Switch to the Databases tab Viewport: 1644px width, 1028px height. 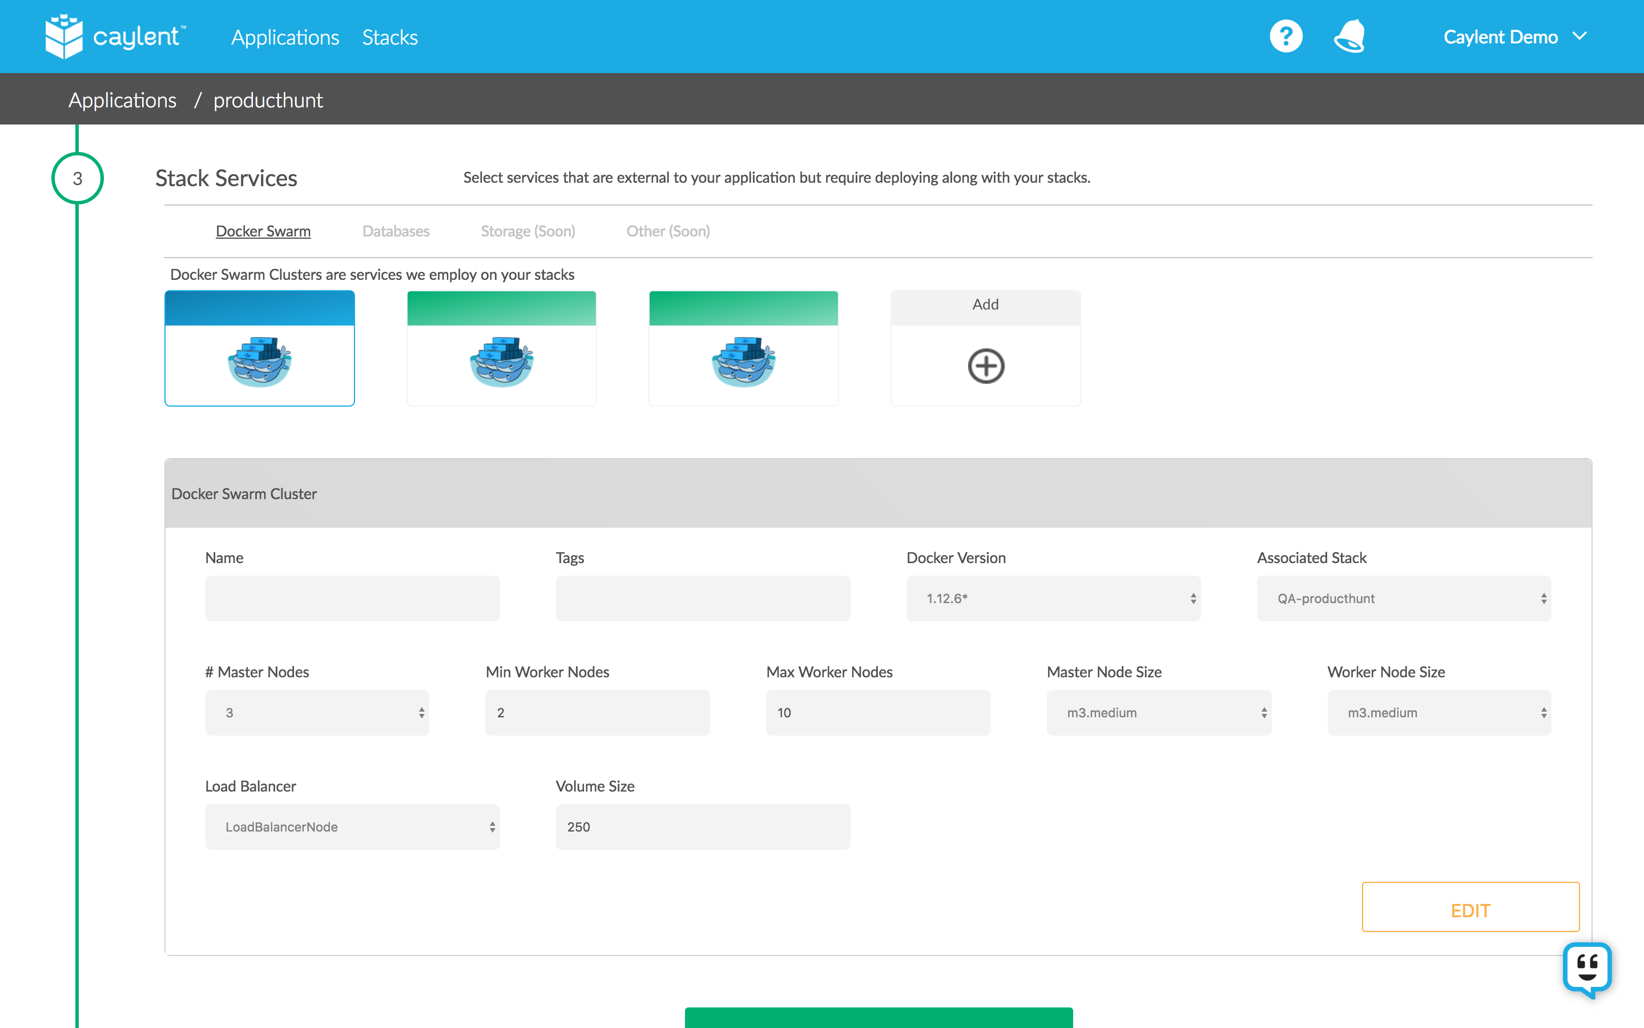click(396, 231)
